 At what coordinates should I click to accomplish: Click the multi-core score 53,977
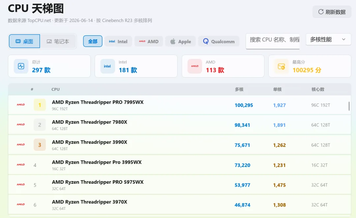coord(242,185)
